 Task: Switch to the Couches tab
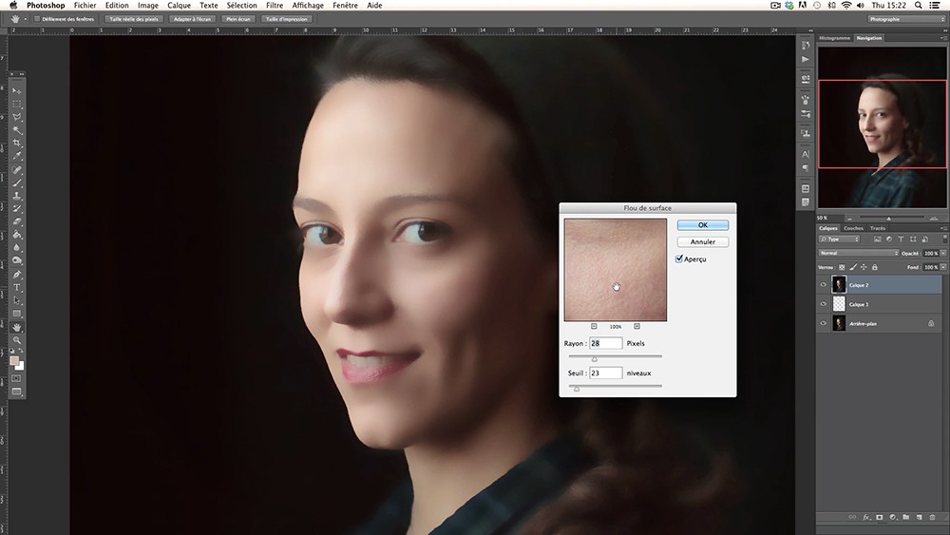pyautogui.click(x=853, y=228)
